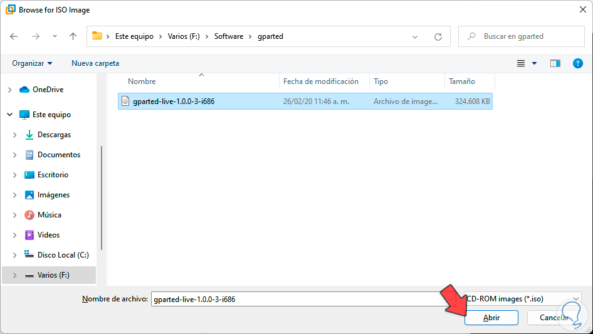593x334 pixels.
Task: Click the Buscar en gparted search box
Action: click(x=521, y=36)
